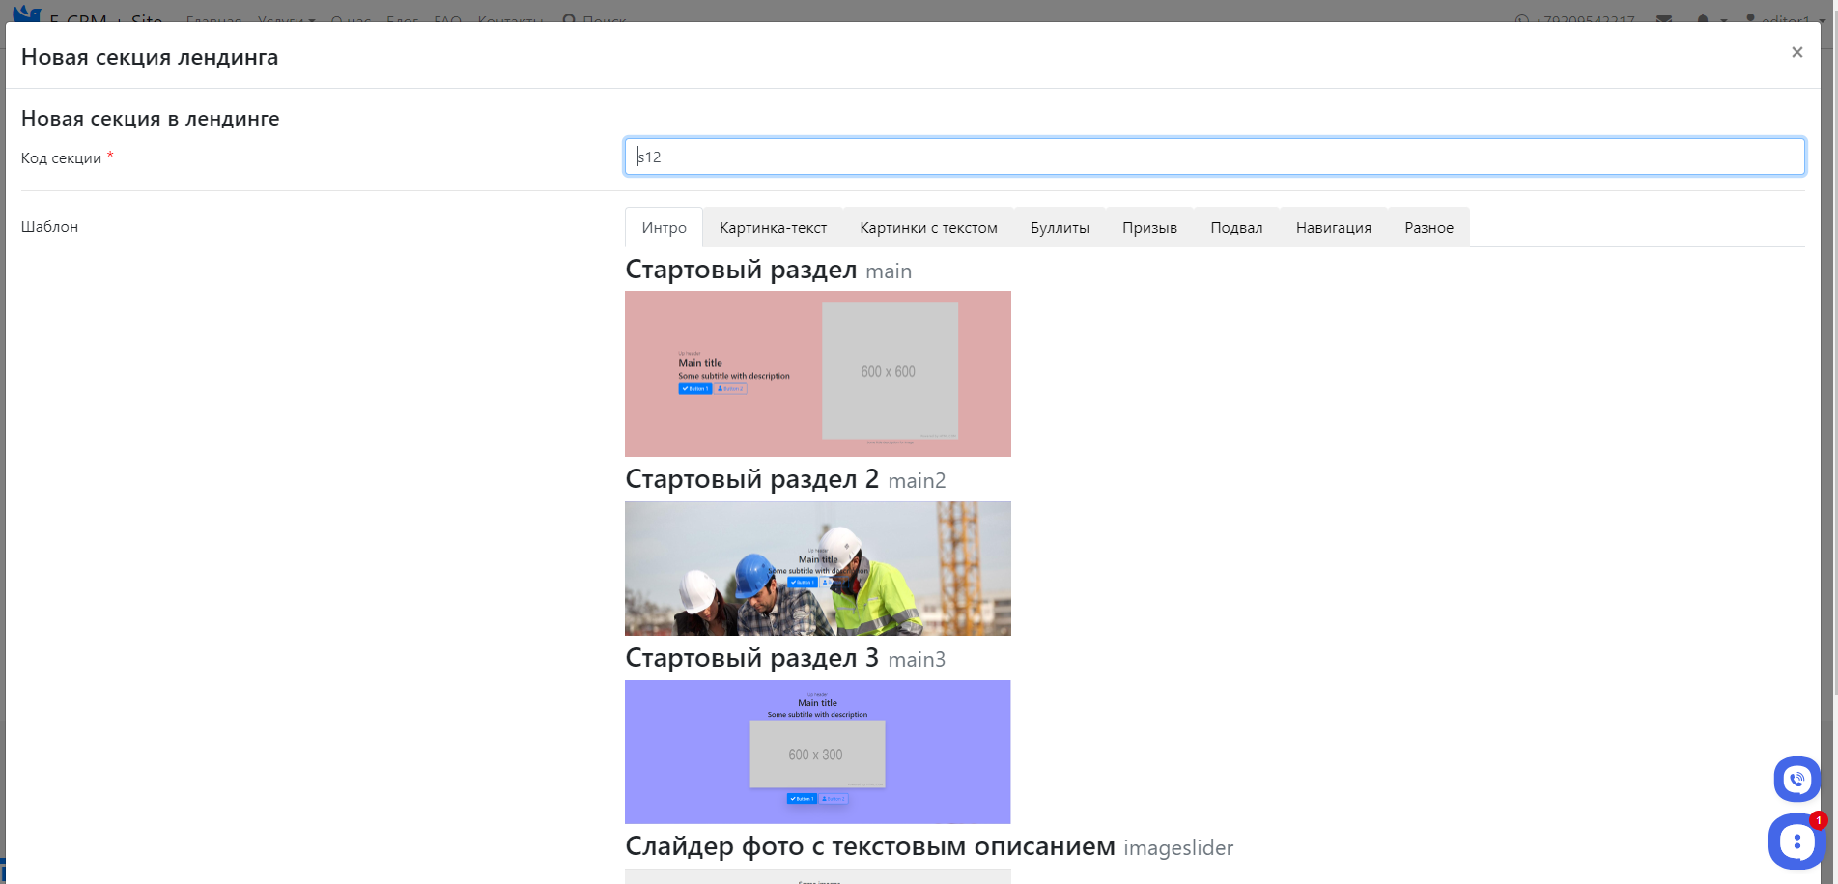Click the Стартовый раздел 2 heading

(x=751, y=479)
